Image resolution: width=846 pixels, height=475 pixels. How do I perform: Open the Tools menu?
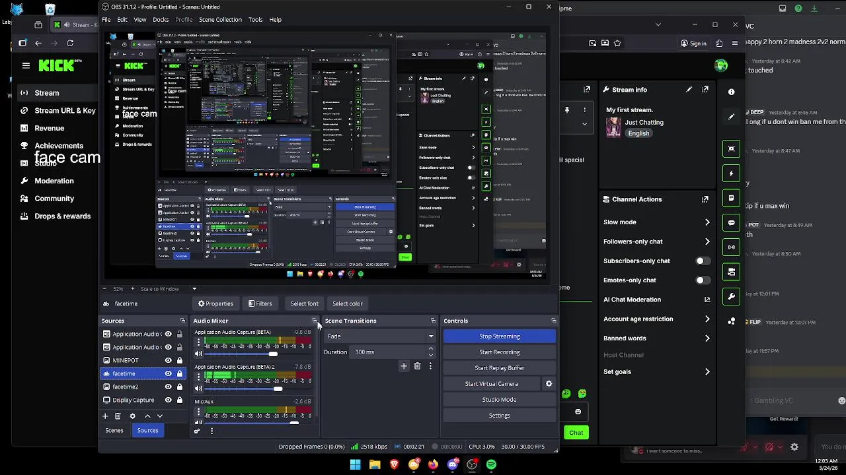[x=255, y=20]
